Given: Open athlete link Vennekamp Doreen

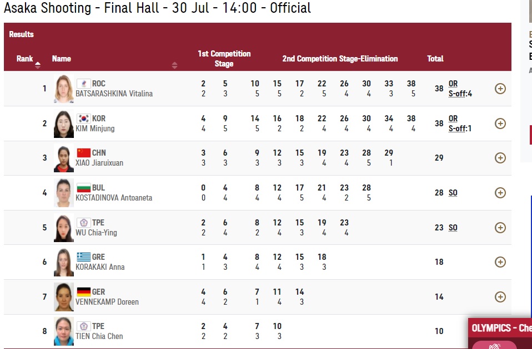Looking at the screenshot, I should (x=107, y=302).
